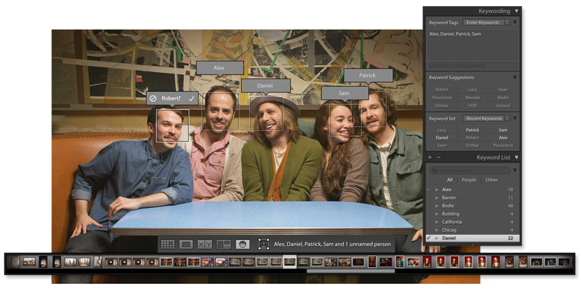
Task: Click plus icon to add keyword
Action: 430,157
